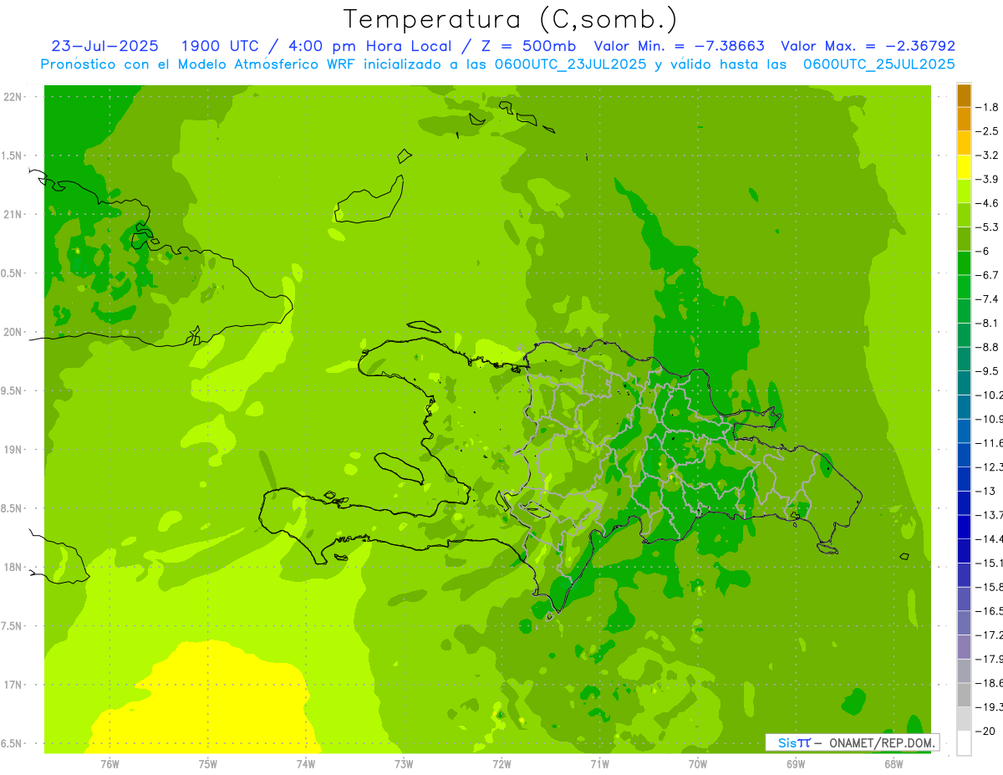The height and width of the screenshot is (775, 1003).
Task: Click the '71W' longitude label
Action: [x=599, y=763]
